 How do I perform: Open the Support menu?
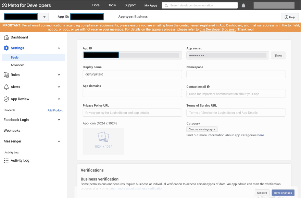130,5
